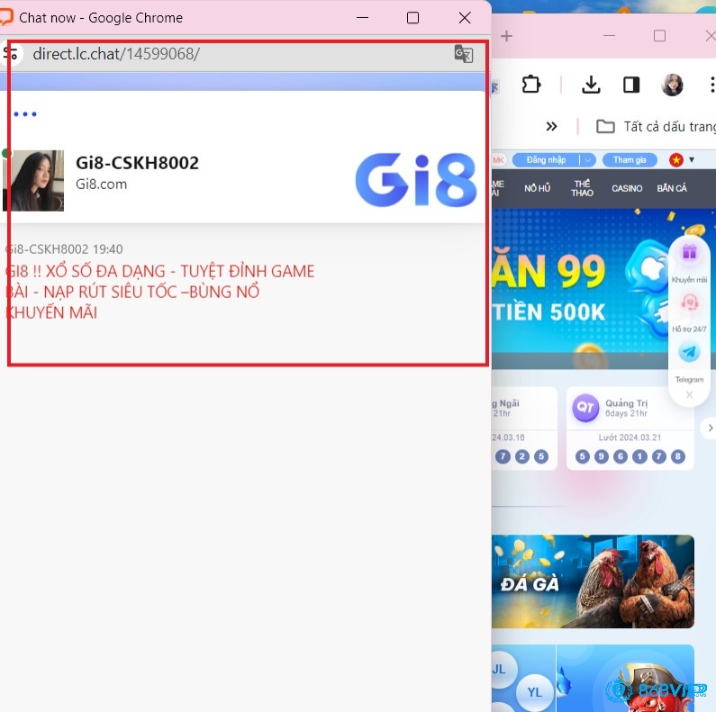Image resolution: width=716 pixels, height=712 pixels.
Task: Expand hidden bookmarks double-chevron in background Chrome
Action: pyautogui.click(x=551, y=126)
